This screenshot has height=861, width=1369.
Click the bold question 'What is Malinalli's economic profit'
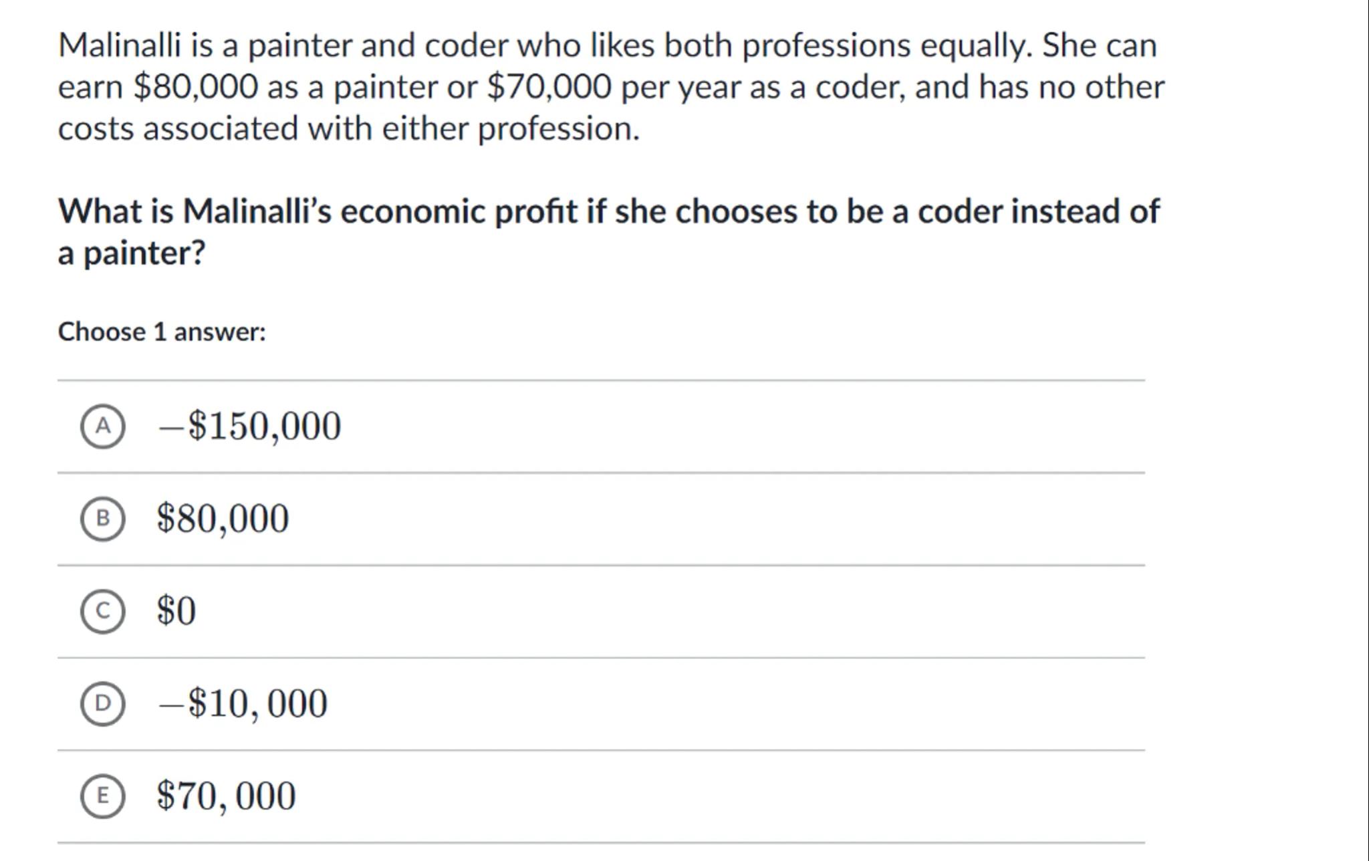click(608, 211)
